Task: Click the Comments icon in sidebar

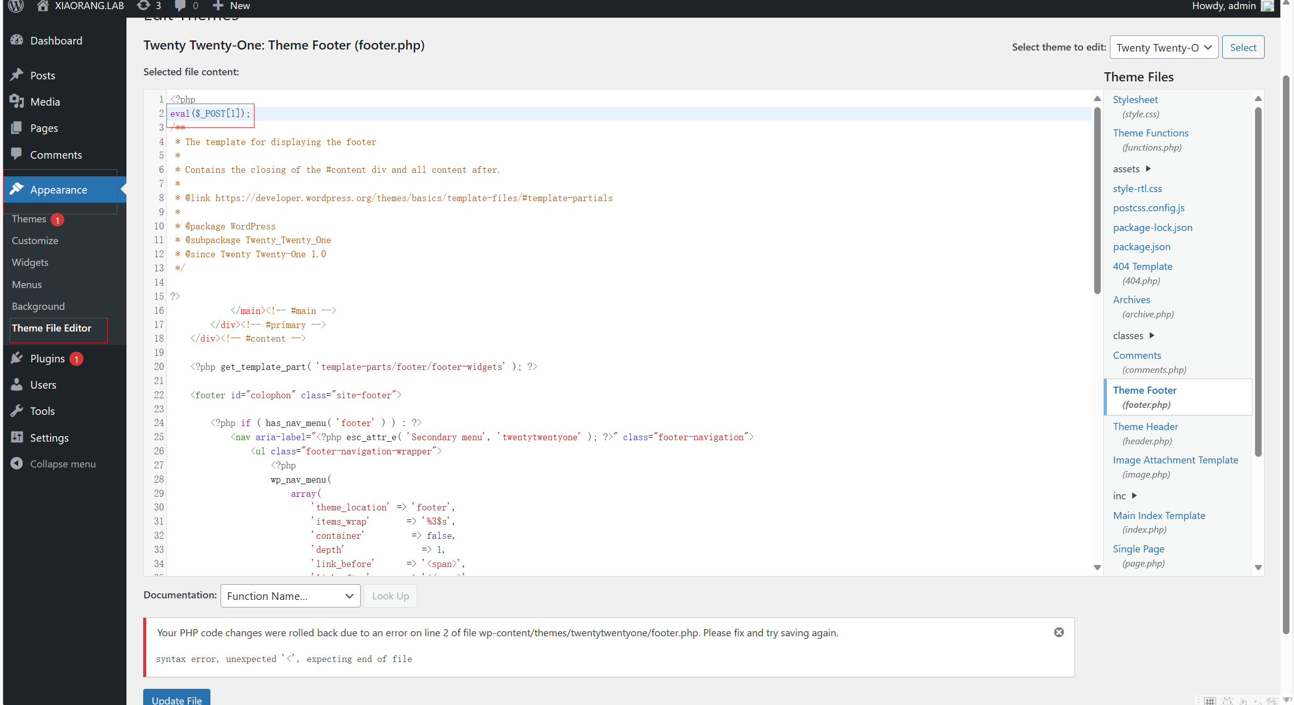Action: 17,154
